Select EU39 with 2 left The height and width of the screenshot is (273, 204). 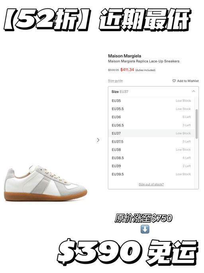coord(151,166)
